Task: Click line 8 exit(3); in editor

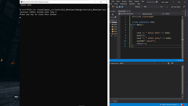Action: (141, 36)
